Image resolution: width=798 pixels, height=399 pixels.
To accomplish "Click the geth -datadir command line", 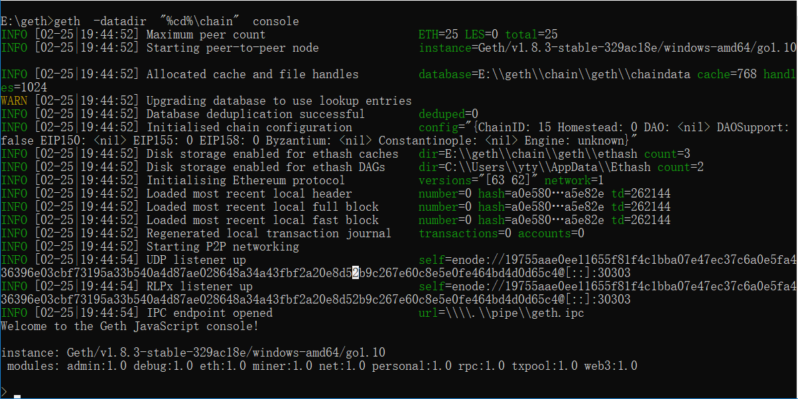I will pos(150,21).
